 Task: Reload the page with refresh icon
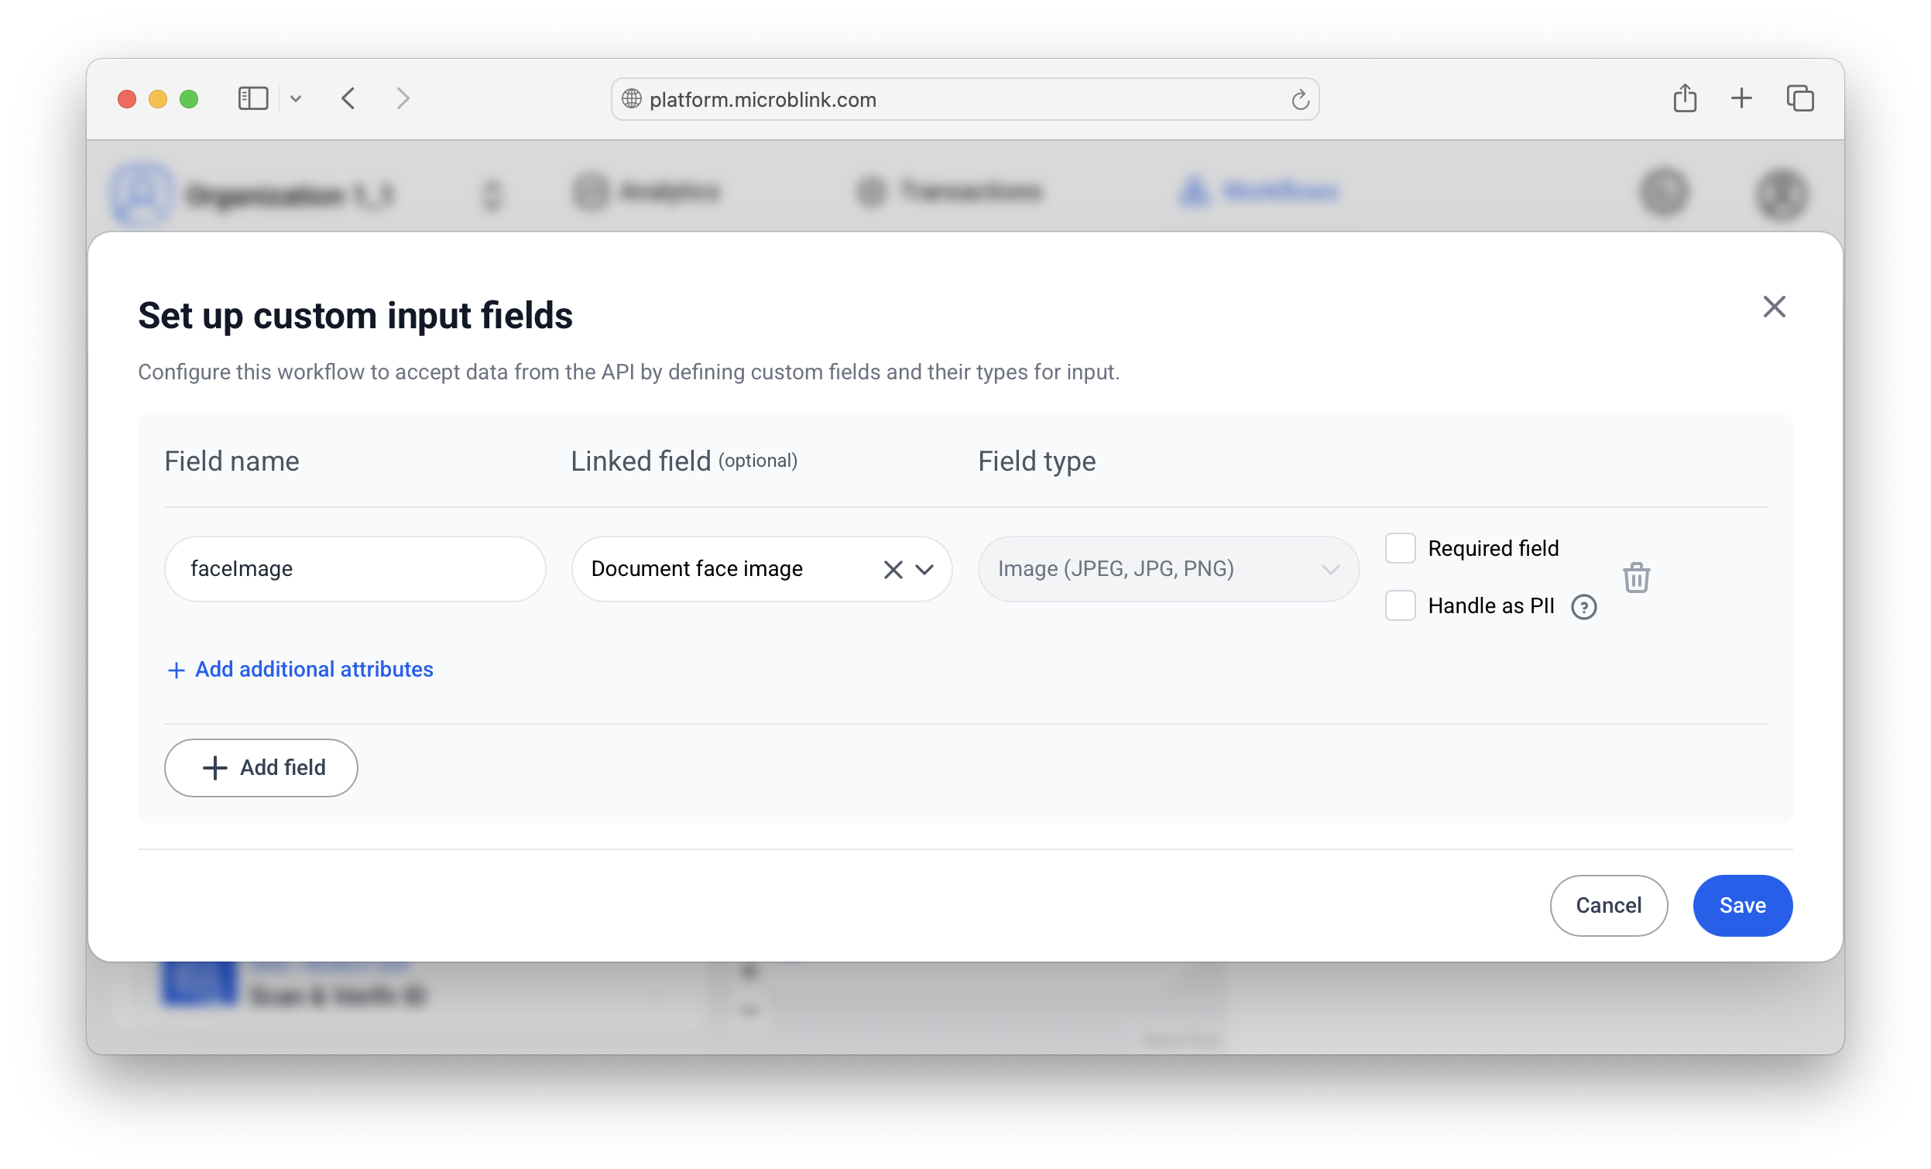1300,100
